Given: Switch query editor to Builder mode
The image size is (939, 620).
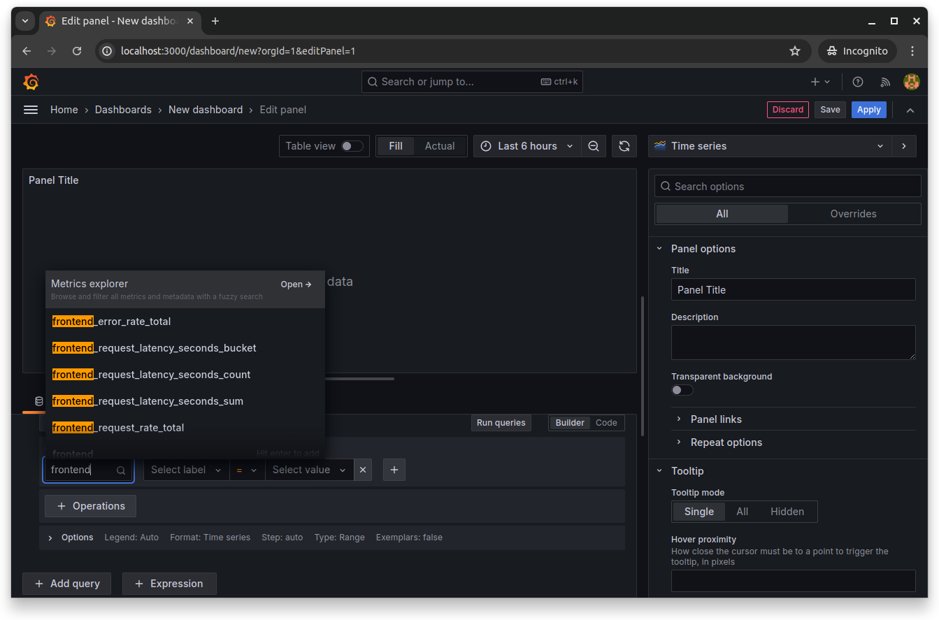Looking at the screenshot, I should pyautogui.click(x=570, y=423).
